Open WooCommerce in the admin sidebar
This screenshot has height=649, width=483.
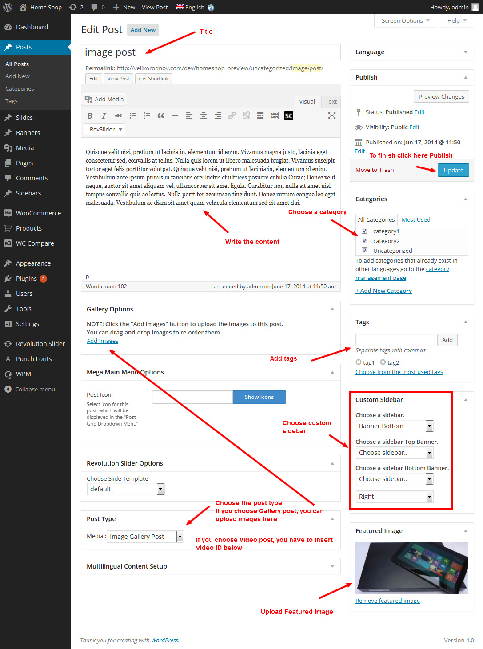tap(38, 213)
